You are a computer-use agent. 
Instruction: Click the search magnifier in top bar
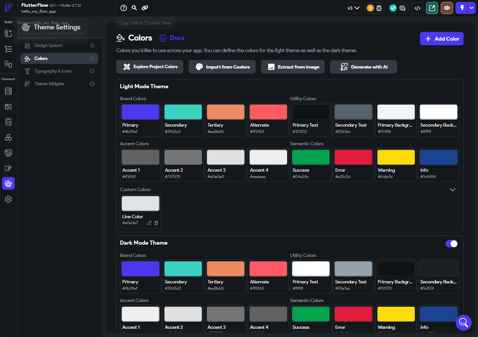coord(134,8)
